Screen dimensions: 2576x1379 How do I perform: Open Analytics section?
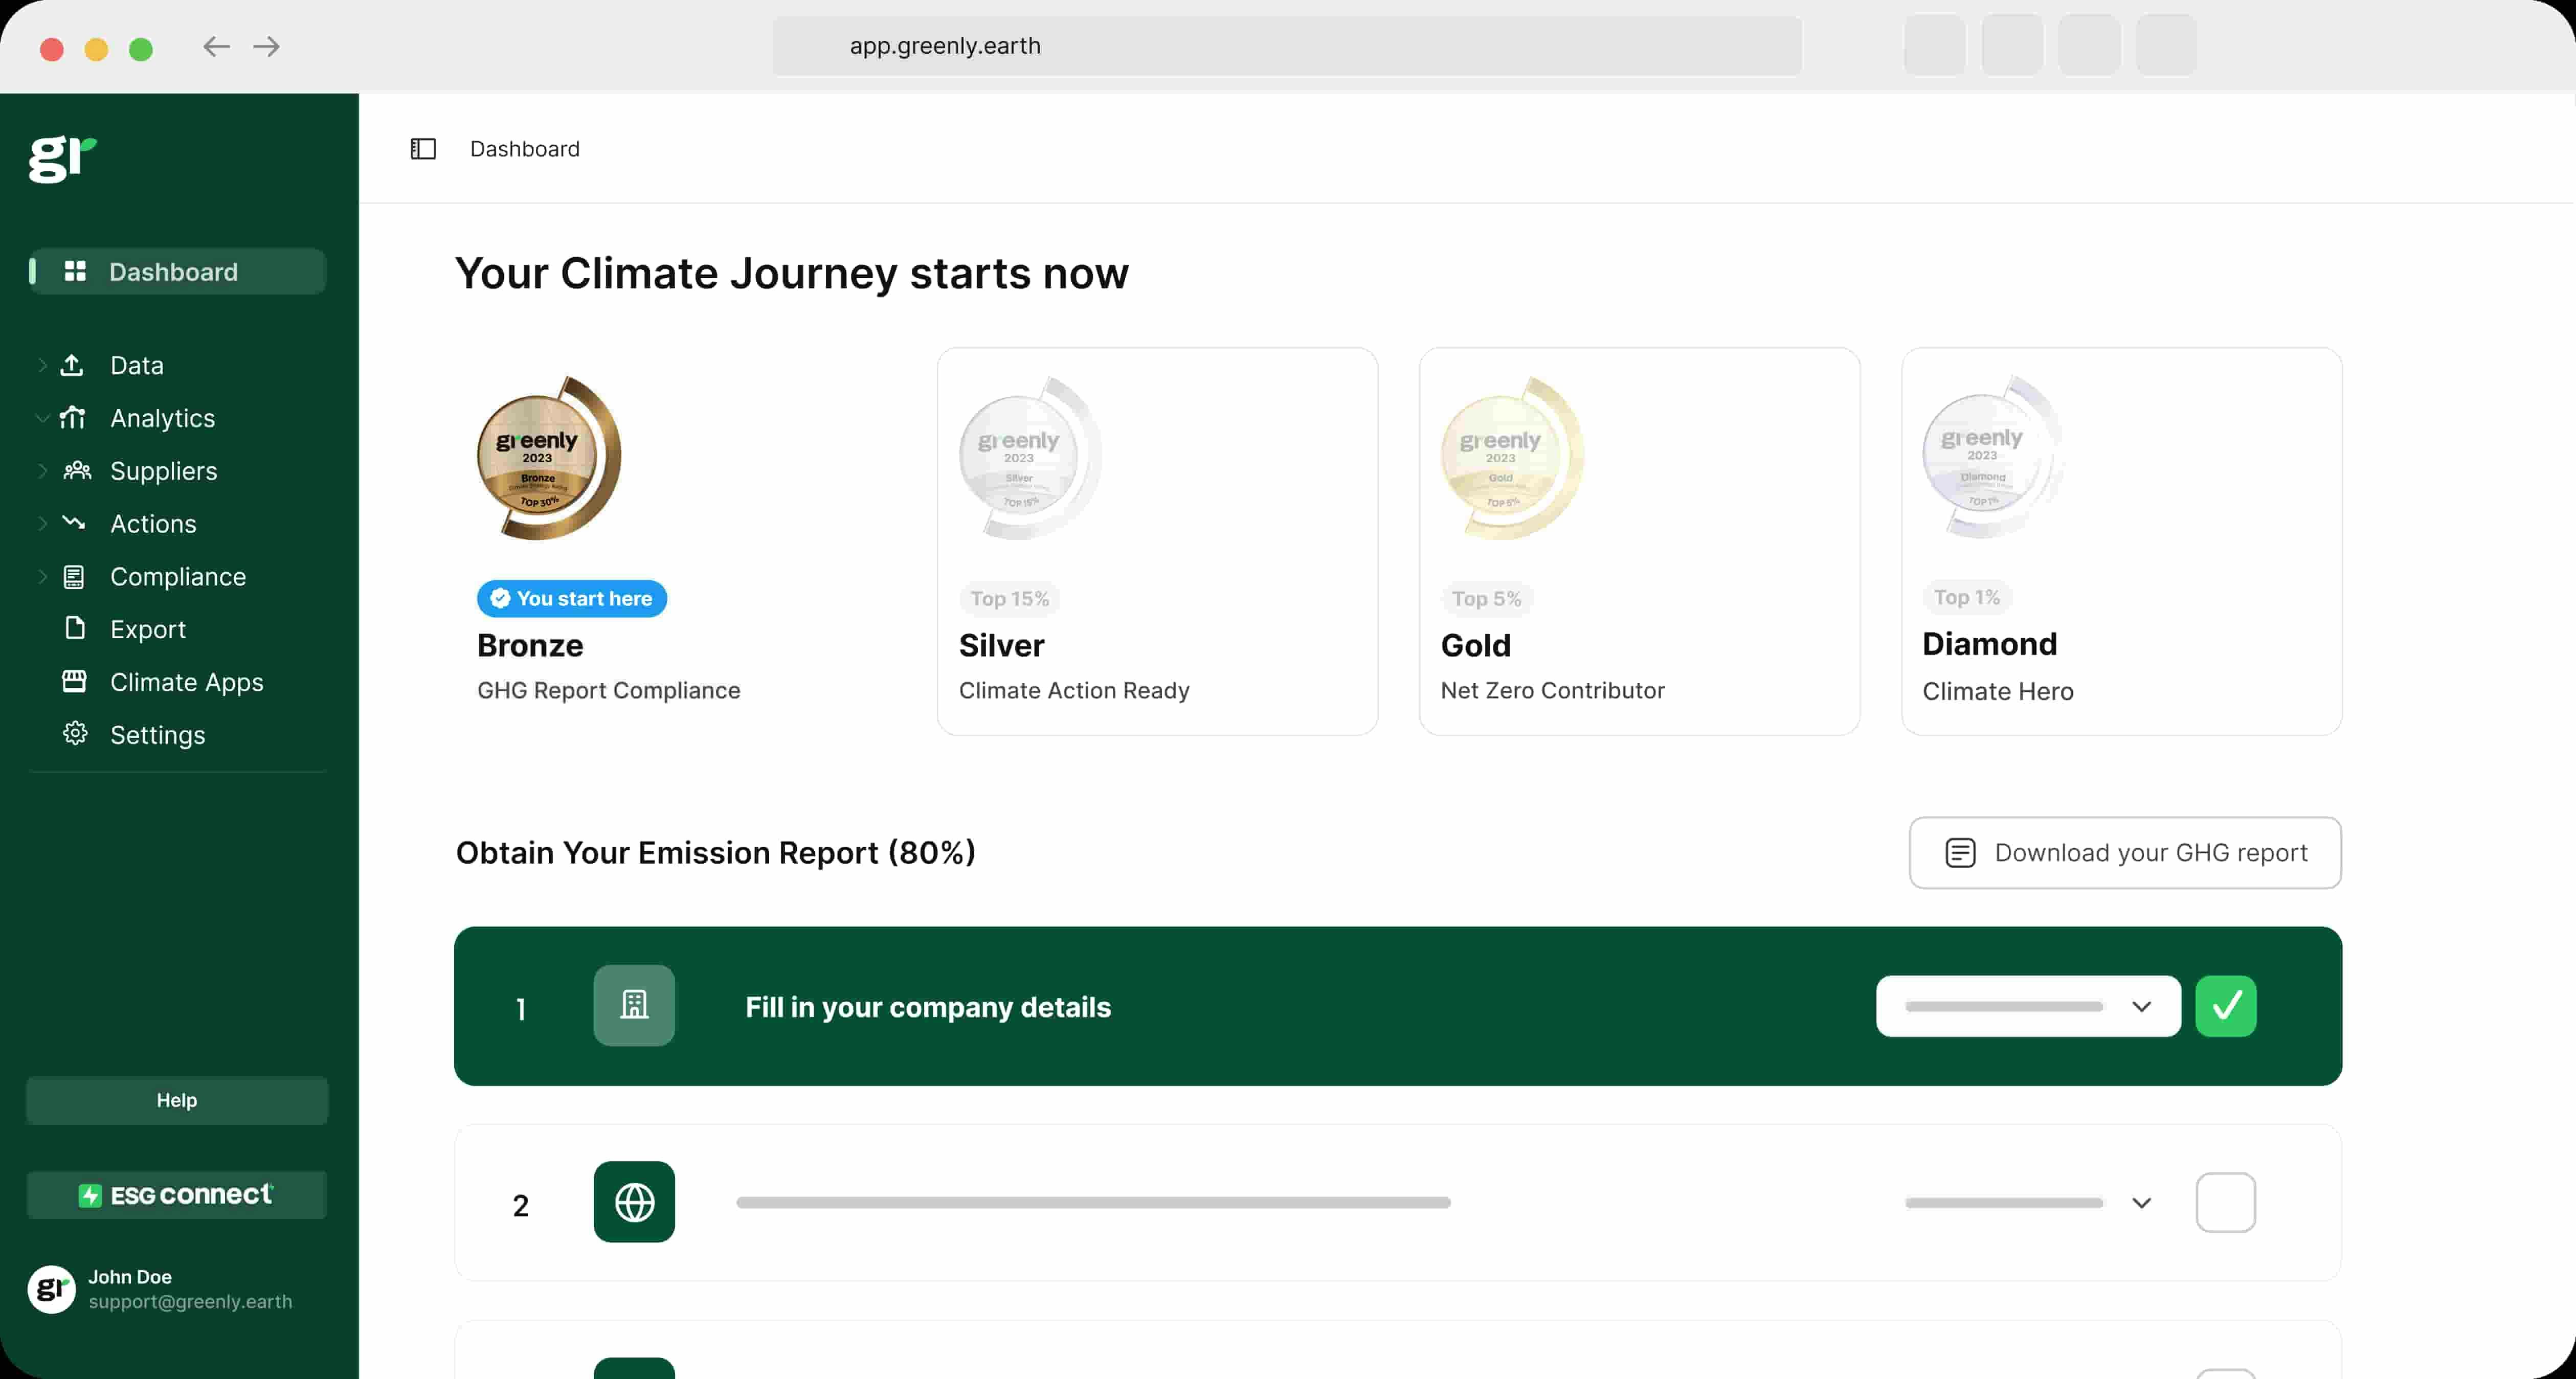(162, 417)
